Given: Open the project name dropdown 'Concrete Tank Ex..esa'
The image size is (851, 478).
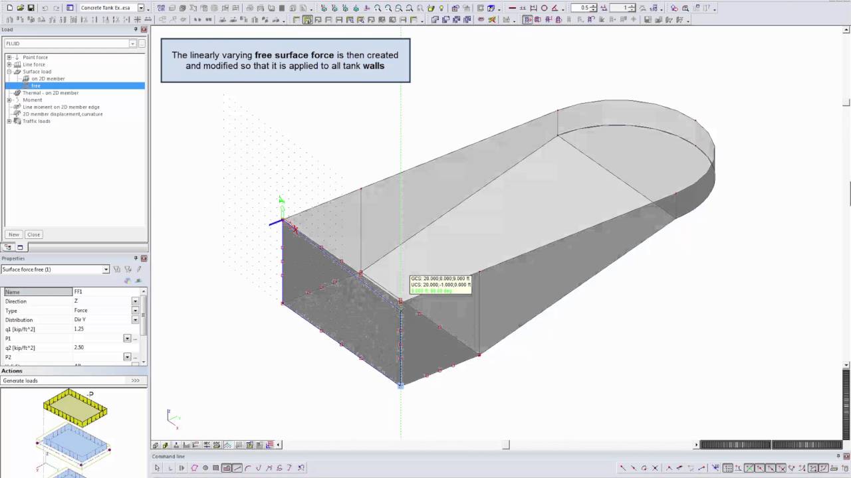Looking at the screenshot, I should pyautogui.click(x=140, y=8).
